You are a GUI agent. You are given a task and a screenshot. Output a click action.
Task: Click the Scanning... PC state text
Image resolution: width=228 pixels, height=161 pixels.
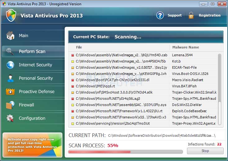tap(128, 37)
